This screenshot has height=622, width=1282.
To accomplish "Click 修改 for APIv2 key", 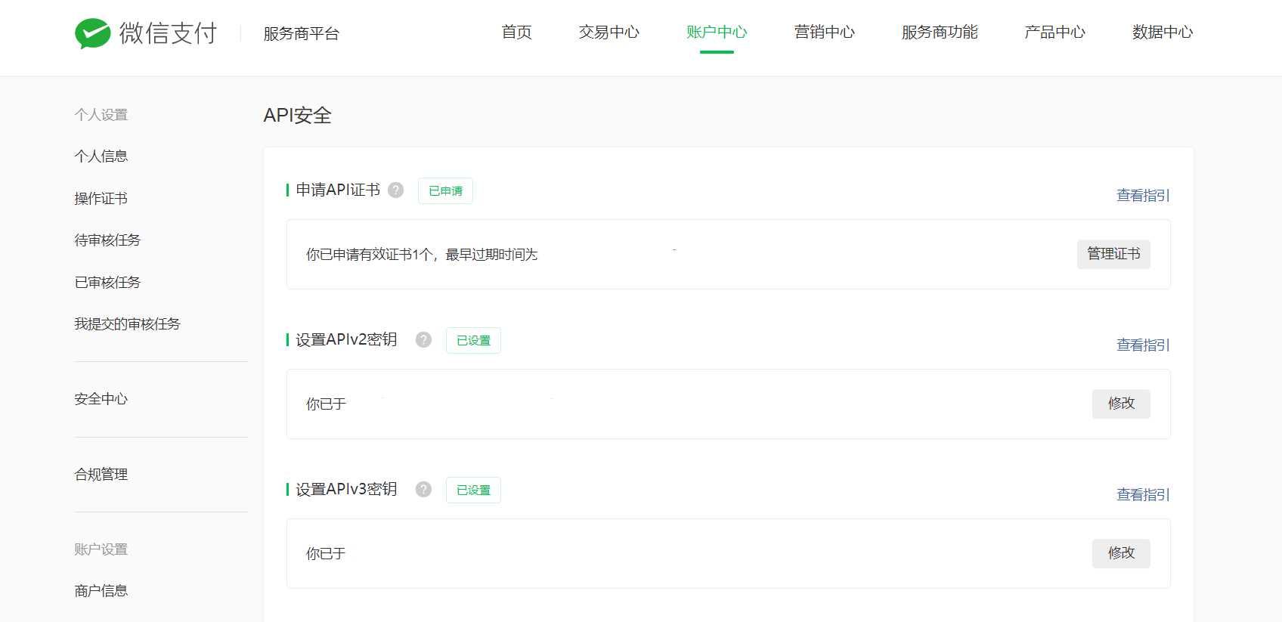I will 1121,404.
